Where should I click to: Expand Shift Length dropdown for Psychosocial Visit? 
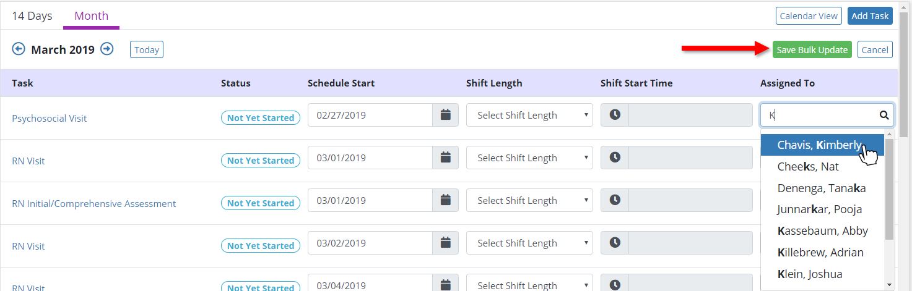pos(529,115)
